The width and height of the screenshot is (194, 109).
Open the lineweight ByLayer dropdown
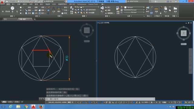(134, 10)
